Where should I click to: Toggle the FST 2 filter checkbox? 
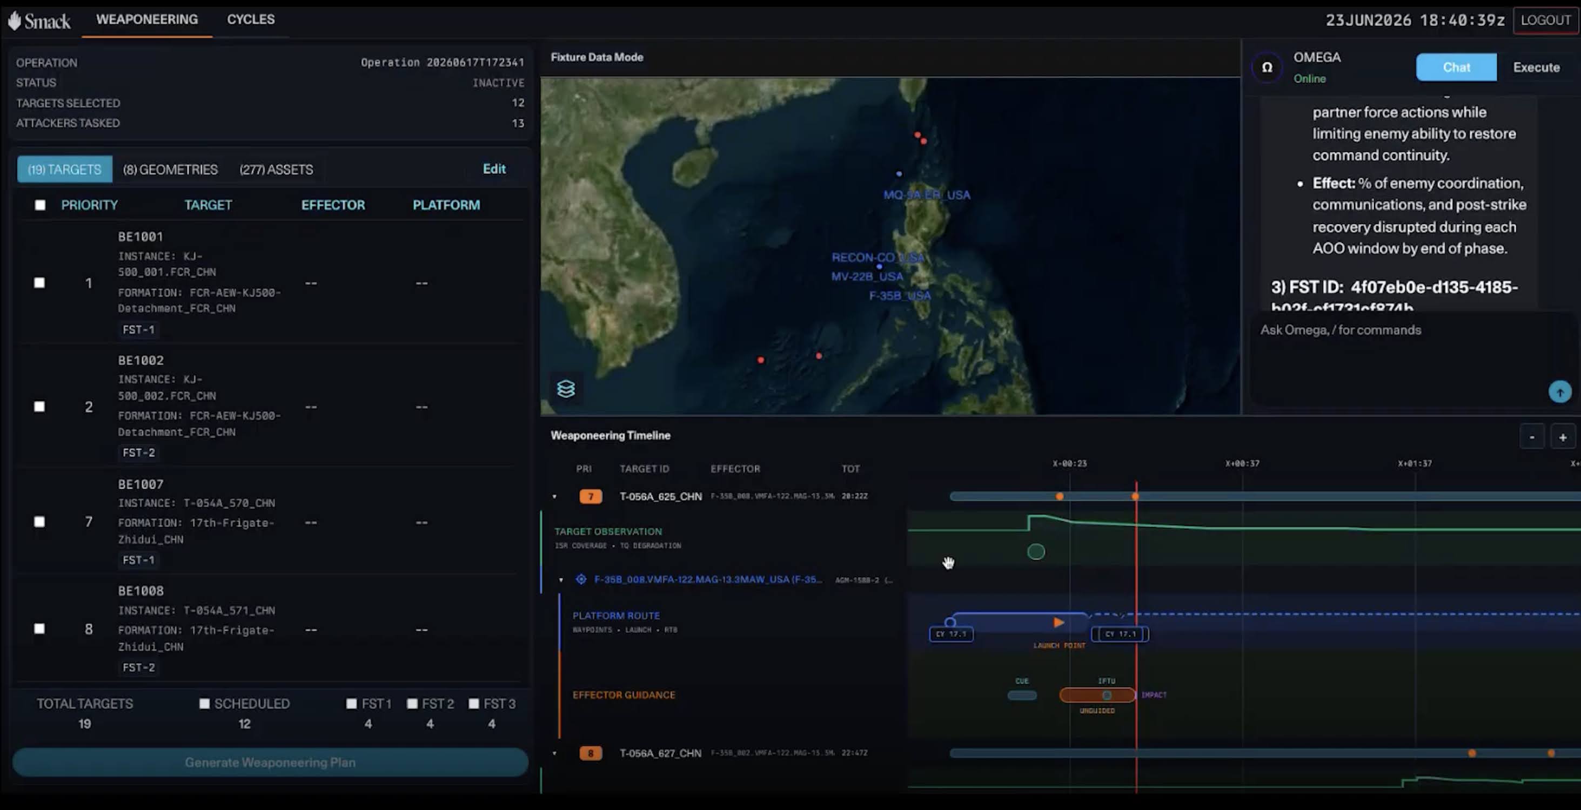click(412, 703)
